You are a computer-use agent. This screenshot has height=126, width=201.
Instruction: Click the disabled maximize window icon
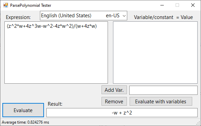click(177, 5)
